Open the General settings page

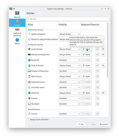pyautogui.click(x=17, y=15)
